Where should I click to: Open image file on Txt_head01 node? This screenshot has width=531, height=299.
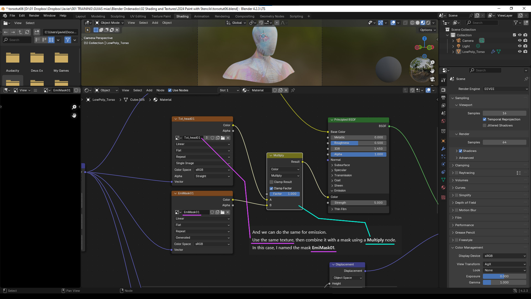(x=223, y=138)
